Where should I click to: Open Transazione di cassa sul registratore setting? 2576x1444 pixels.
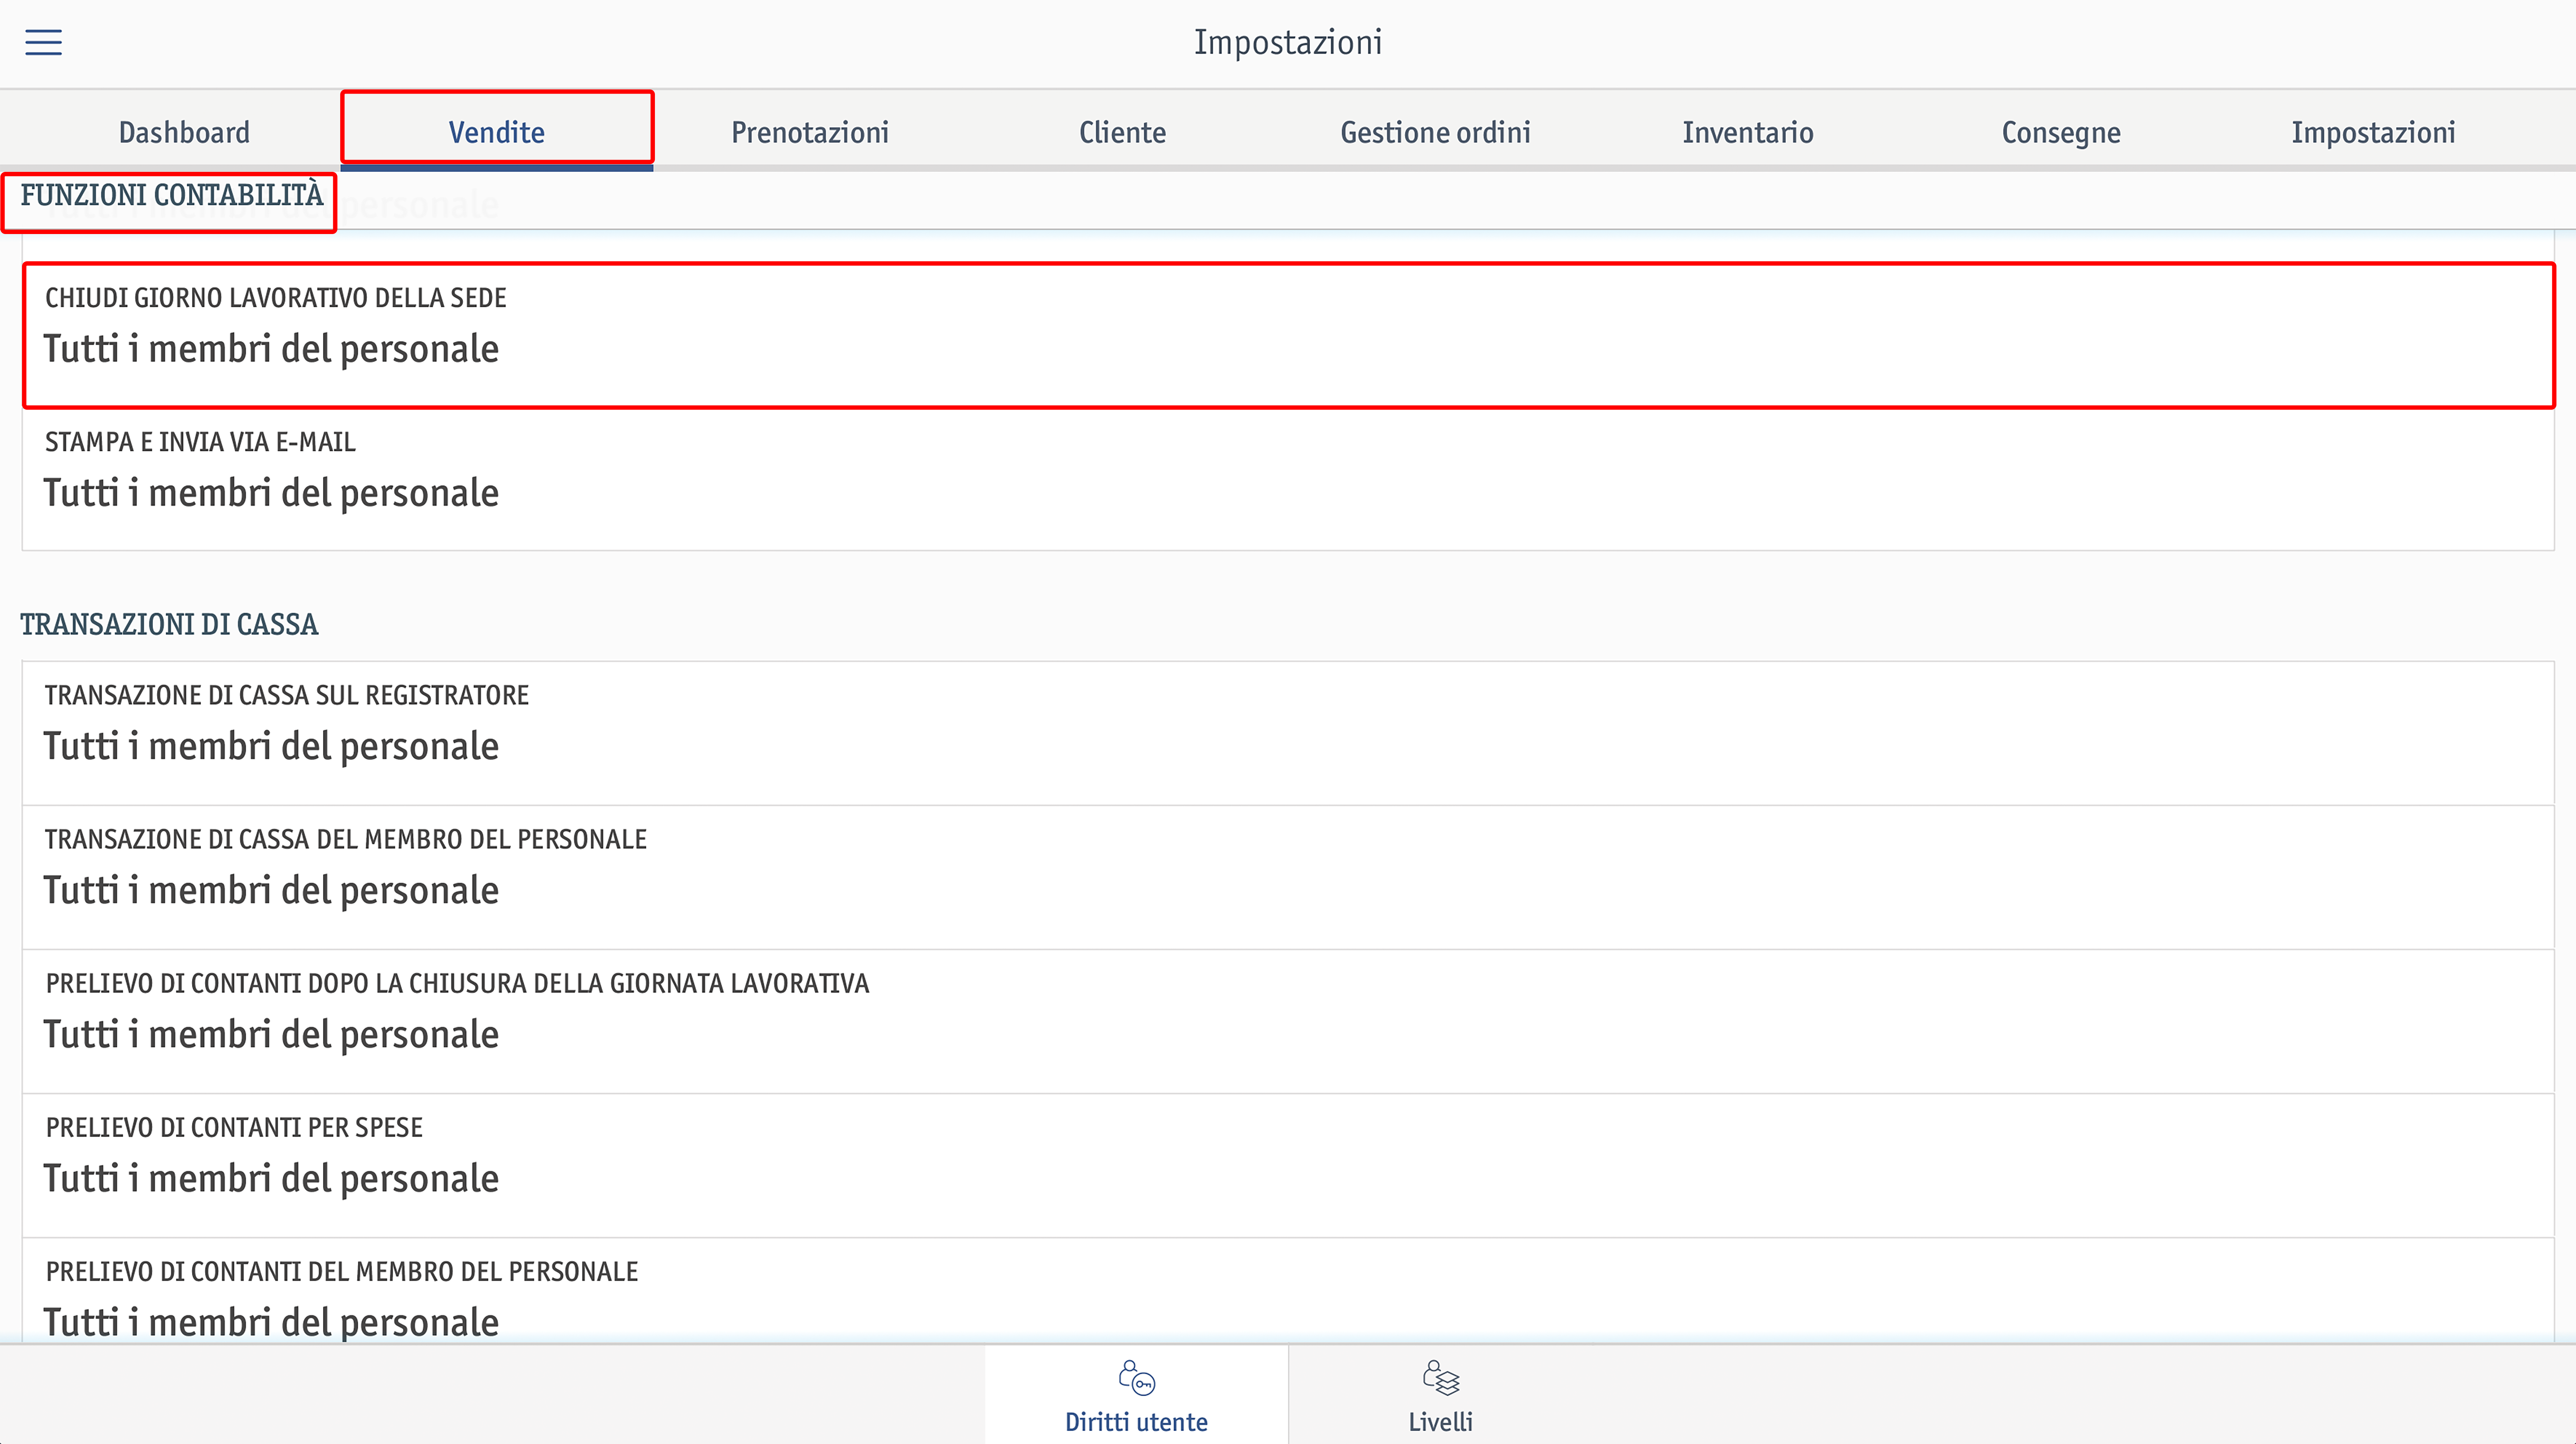1288,733
